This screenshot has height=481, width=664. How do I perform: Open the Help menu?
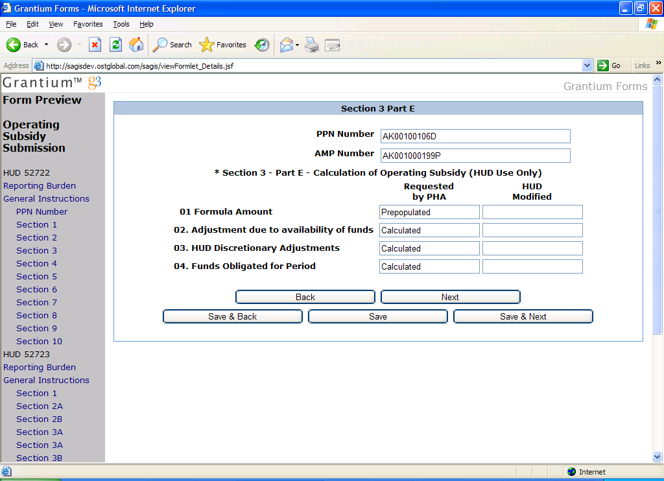coord(146,24)
